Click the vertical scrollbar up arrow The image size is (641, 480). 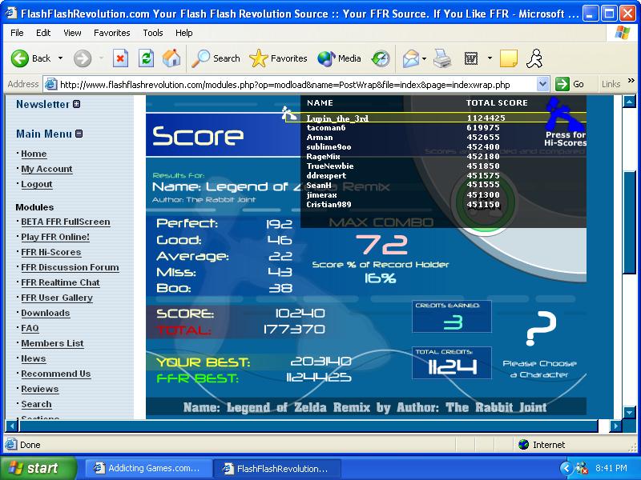point(629,102)
